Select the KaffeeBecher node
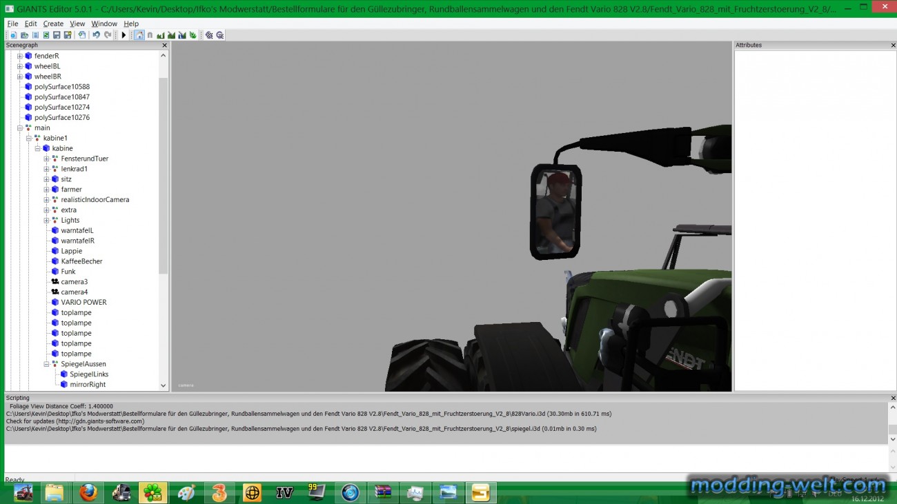 pos(81,261)
